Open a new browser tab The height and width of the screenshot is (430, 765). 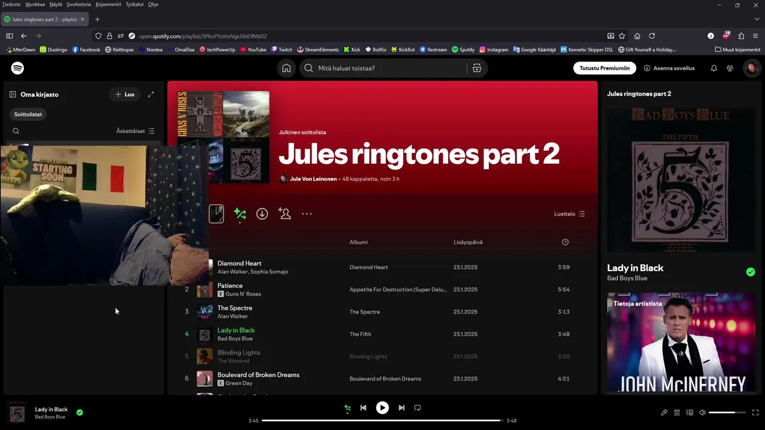point(97,19)
